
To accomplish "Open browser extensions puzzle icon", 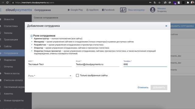I will point(188,2).
